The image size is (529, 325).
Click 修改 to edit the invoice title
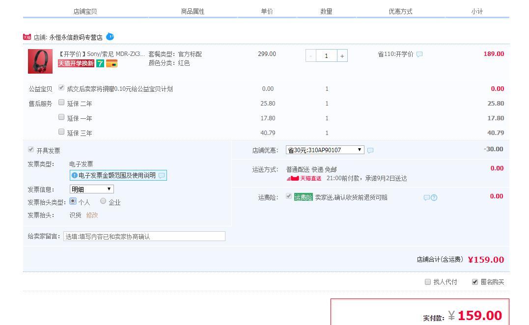[x=92, y=215]
